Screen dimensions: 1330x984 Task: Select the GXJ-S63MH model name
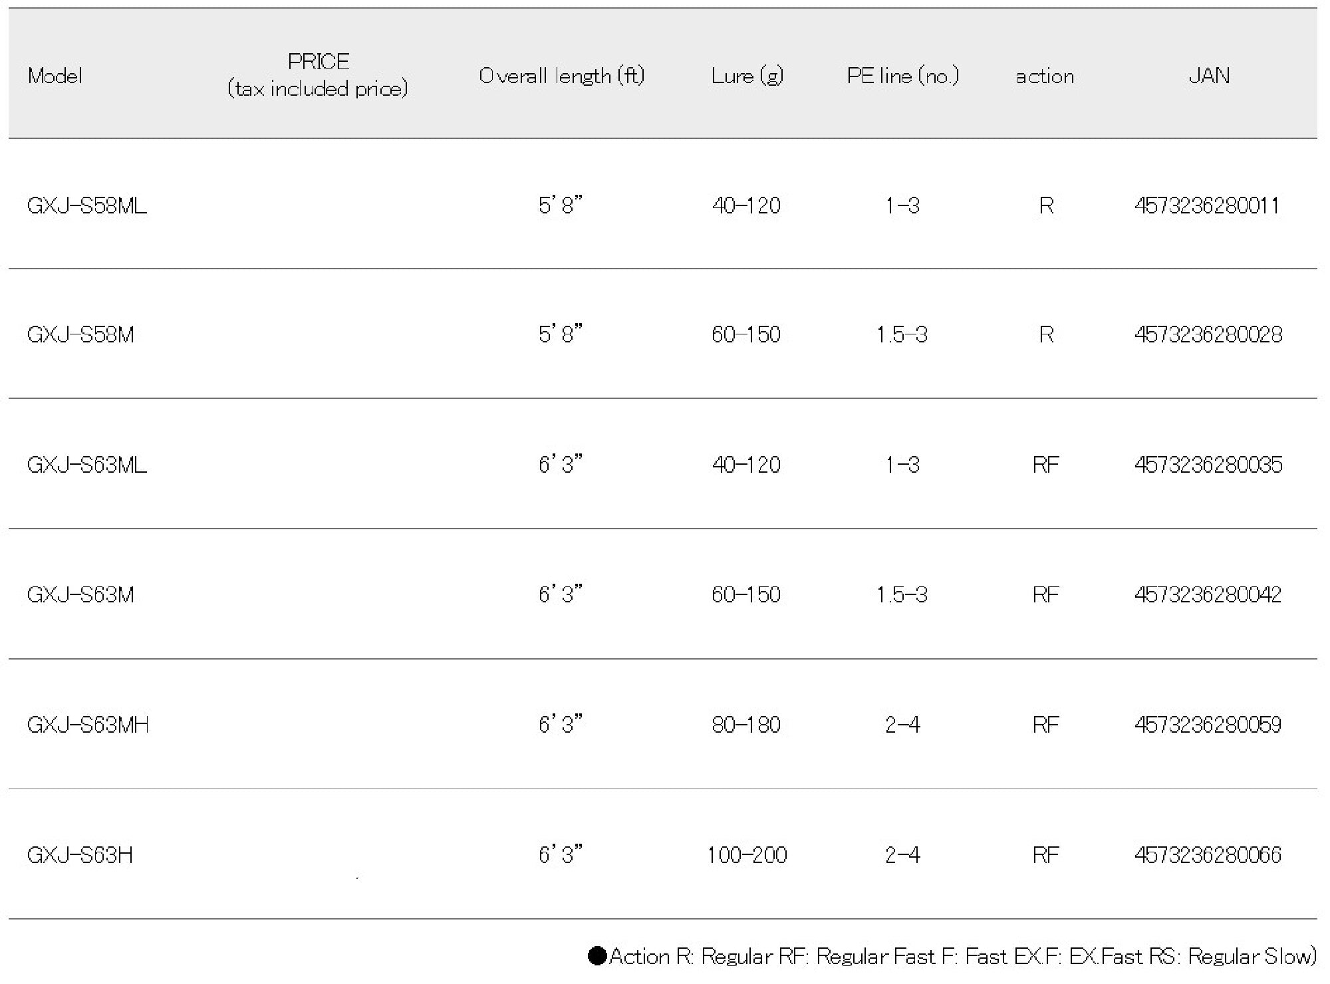click(x=88, y=724)
